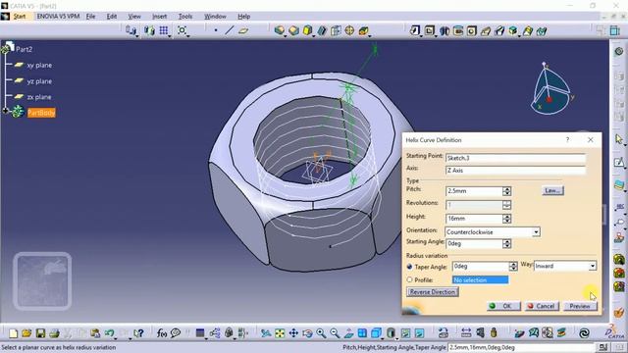
Task: Click the Height value stepper arrows
Action: coord(506,219)
